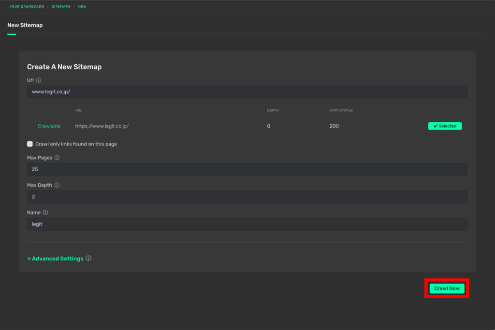495x330 pixels.
Task: Click the info icon next to Max Pages
Action: 57,158
